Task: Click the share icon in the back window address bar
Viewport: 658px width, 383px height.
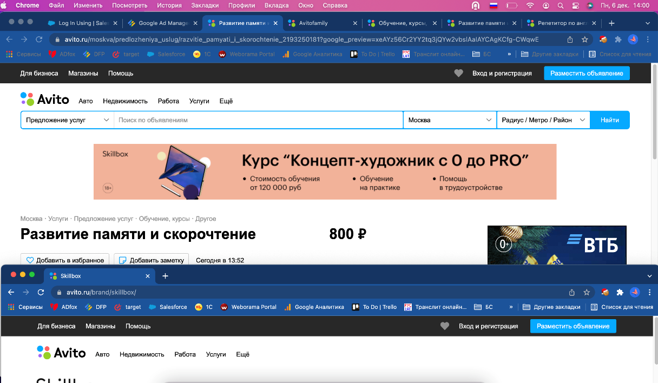Action: coord(570,39)
